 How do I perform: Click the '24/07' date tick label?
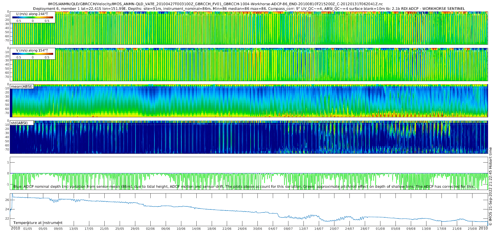(x=350, y=229)
